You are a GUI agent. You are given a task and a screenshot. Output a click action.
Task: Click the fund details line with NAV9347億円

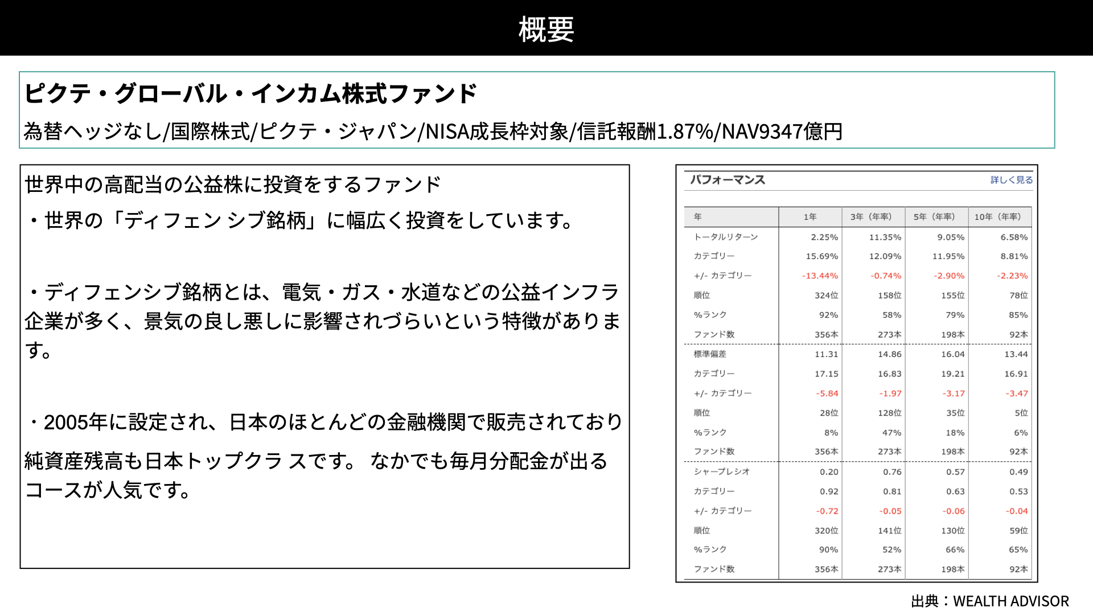[x=433, y=132]
